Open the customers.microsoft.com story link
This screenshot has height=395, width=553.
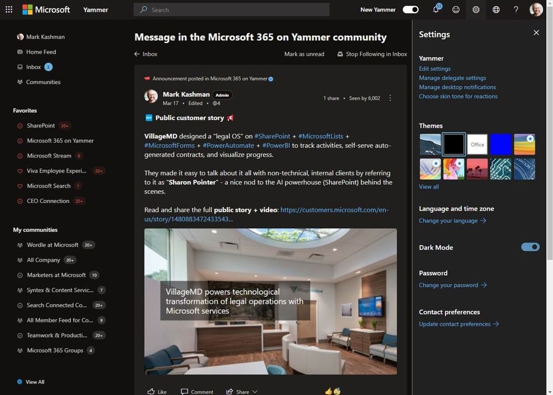click(266, 214)
